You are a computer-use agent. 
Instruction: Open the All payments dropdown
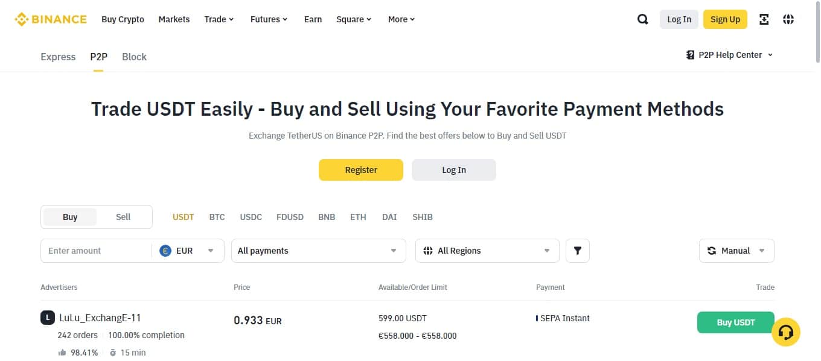[318, 251]
